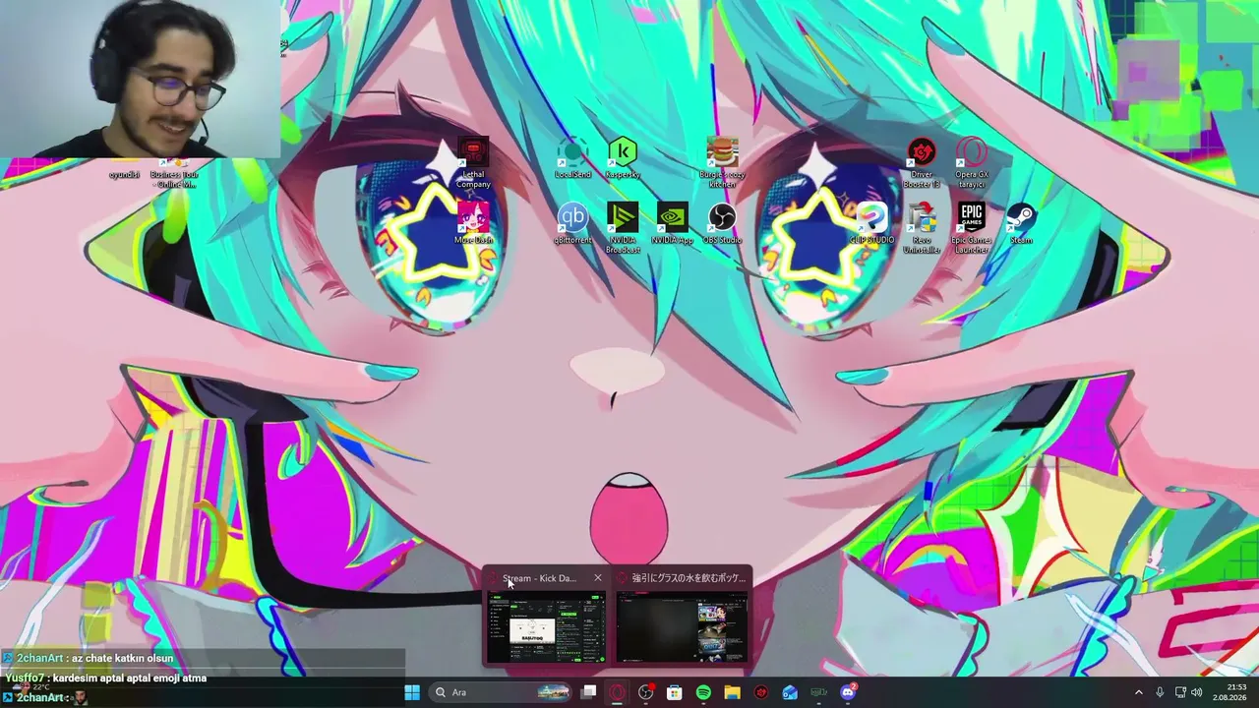Open the LocalSend desktop shortcut
Image resolution: width=1259 pixels, height=708 pixels.
572,158
